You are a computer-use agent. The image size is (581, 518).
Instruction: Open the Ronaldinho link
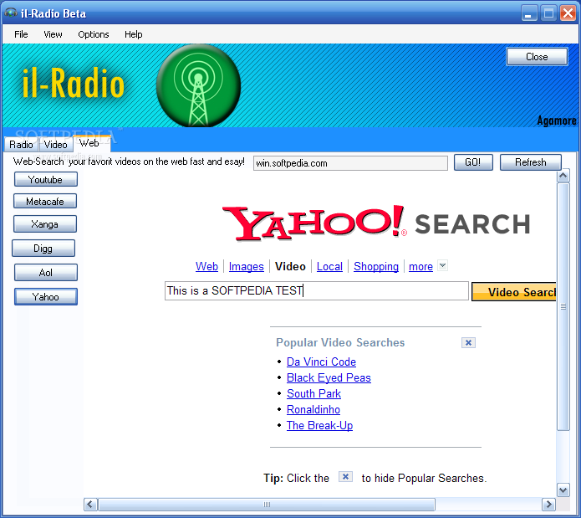[313, 410]
